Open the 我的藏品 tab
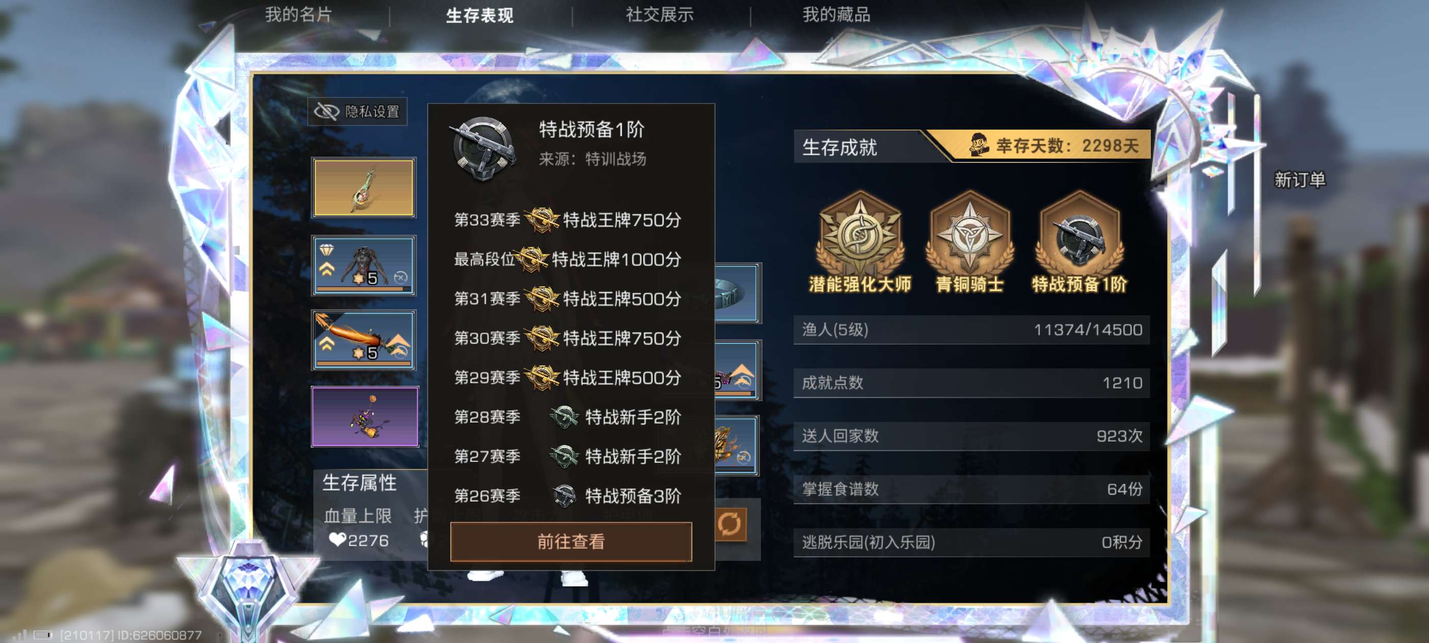 coord(836,14)
